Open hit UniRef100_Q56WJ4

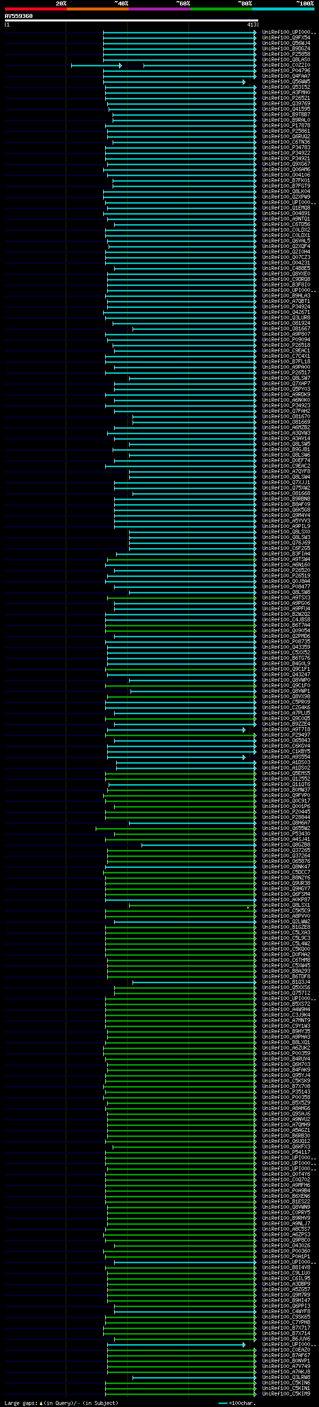tap(286, 43)
